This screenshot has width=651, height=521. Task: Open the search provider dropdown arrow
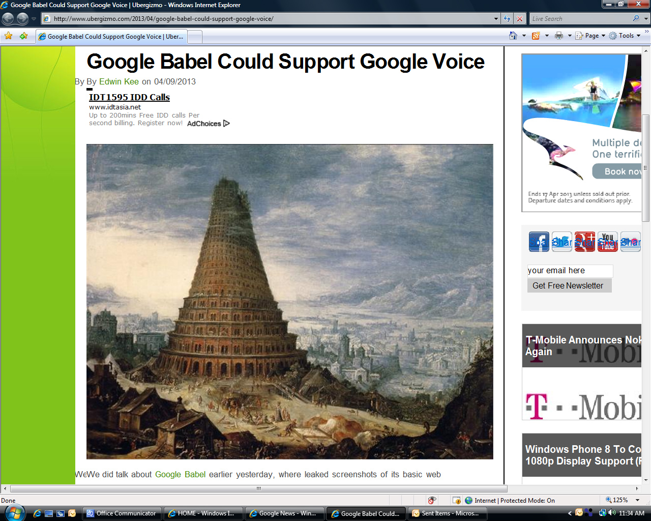[646, 18]
